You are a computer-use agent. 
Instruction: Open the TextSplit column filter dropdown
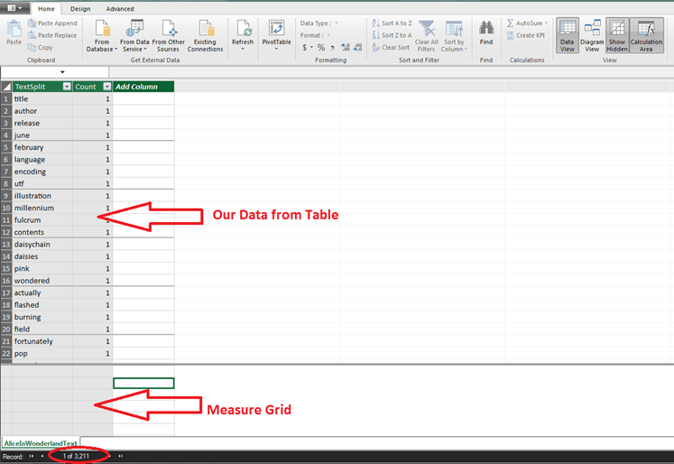click(x=65, y=87)
